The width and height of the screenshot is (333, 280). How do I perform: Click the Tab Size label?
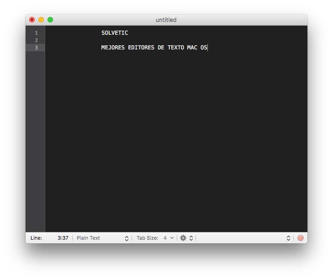click(x=148, y=238)
